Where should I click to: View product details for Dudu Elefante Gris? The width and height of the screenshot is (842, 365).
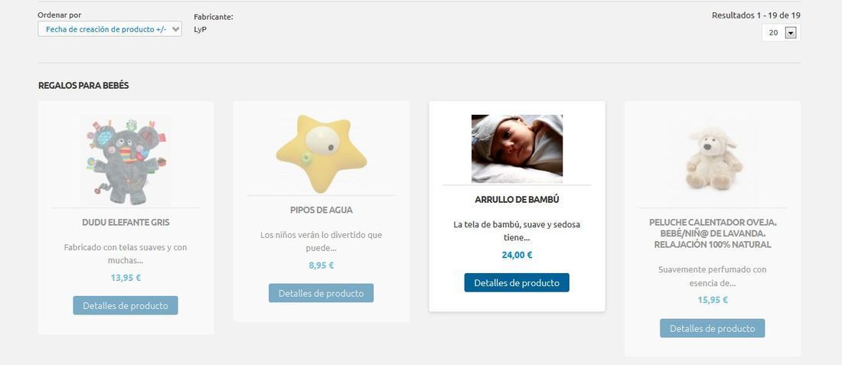coord(126,305)
